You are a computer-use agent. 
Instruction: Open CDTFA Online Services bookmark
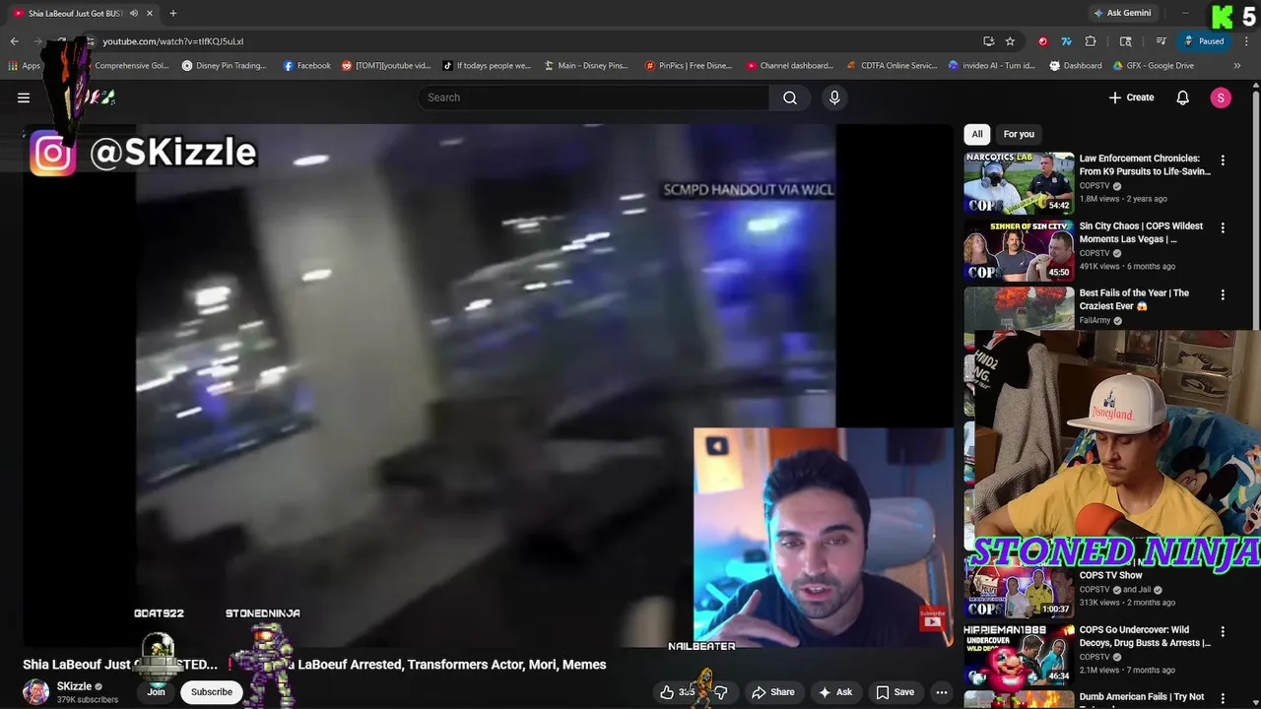[892, 66]
